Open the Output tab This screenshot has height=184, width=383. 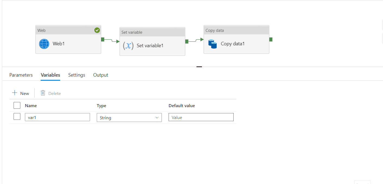pyautogui.click(x=101, y=75)
